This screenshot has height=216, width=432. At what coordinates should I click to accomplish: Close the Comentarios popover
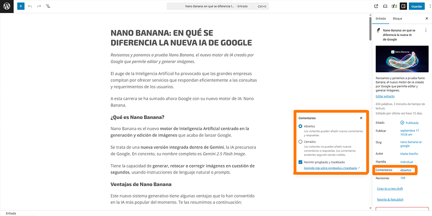pos(361,118)
